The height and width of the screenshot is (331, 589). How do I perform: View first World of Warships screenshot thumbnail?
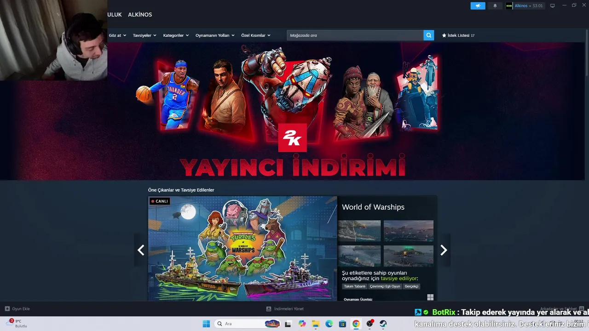click(359, 231)
